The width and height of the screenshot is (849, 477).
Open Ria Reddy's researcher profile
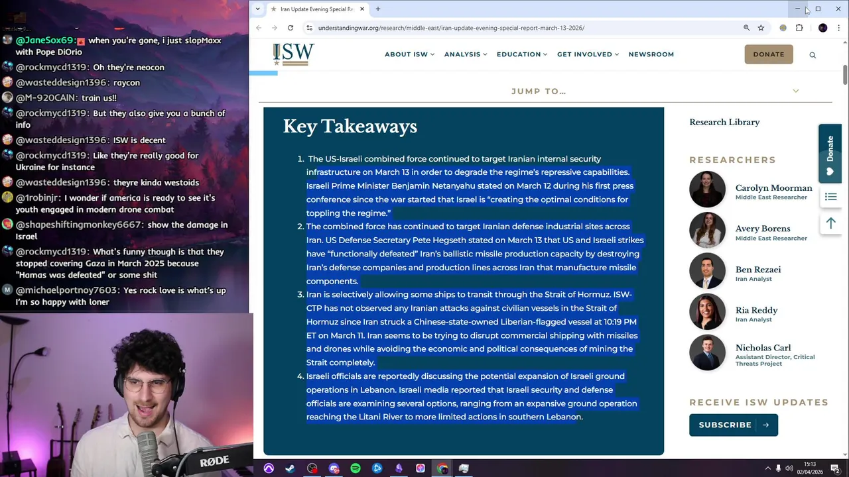(x=756, y=310)
